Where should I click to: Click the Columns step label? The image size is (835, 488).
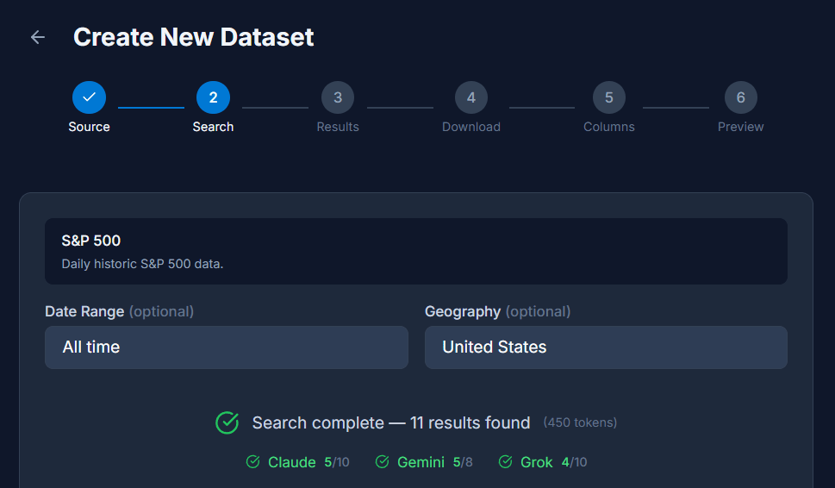coord(609,127)
